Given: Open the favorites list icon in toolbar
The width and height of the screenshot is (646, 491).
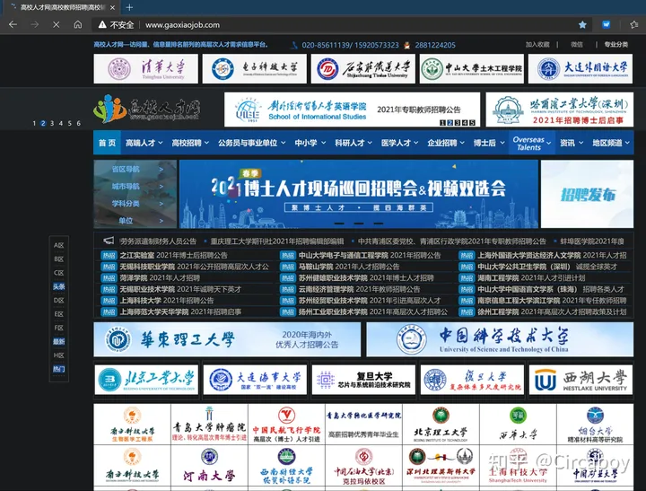Looking at the screenshot, I should point(634,25).
